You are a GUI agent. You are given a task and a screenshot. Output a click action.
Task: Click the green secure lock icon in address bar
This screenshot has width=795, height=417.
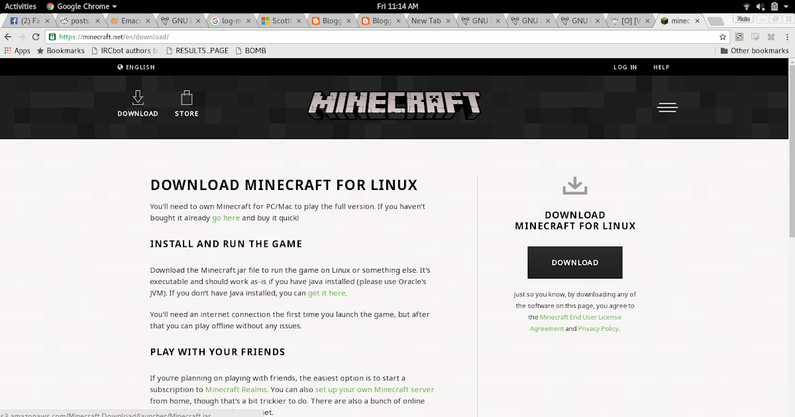pyautogui.click(x=52, y=37)
